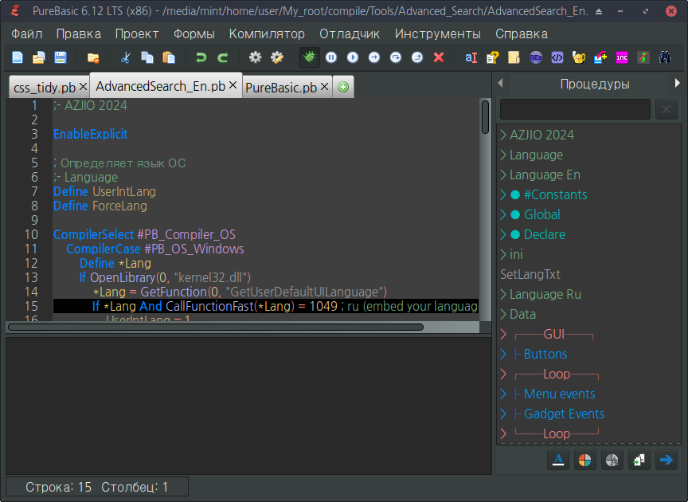This screenshot has width=688, height=502.
Task: Kill the program with red X
Action: [x=439, y=57]
